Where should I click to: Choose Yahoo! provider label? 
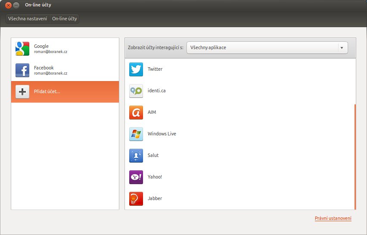(155, 177)
